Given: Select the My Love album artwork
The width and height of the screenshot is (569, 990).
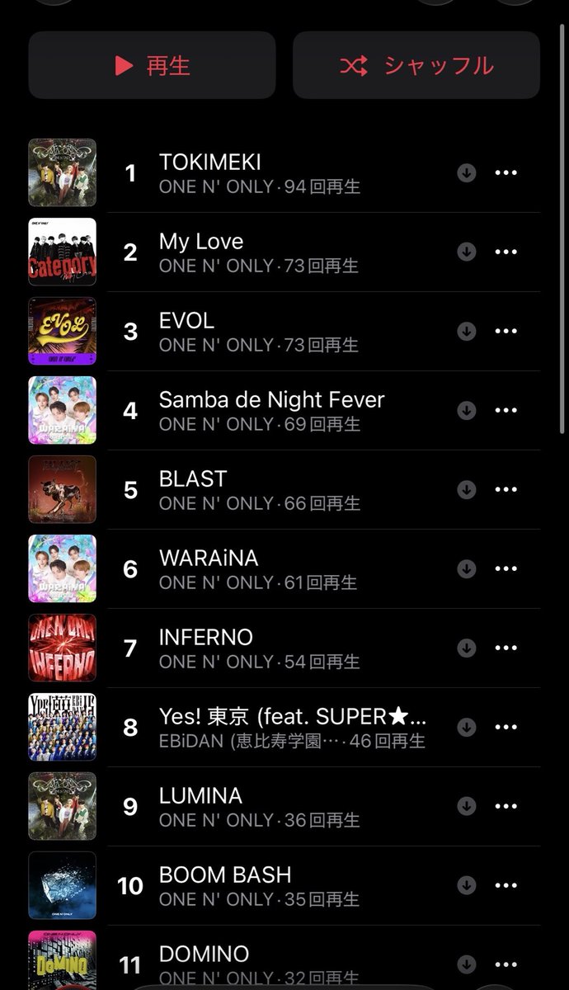Looking at the screenshot, I should pos(63,252).
